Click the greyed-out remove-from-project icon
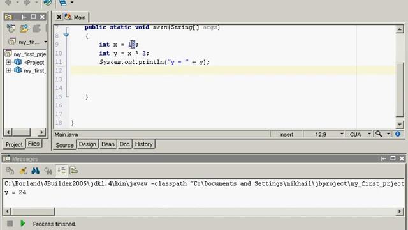Screen dimensions: 408x230 (x=36, y=28)
